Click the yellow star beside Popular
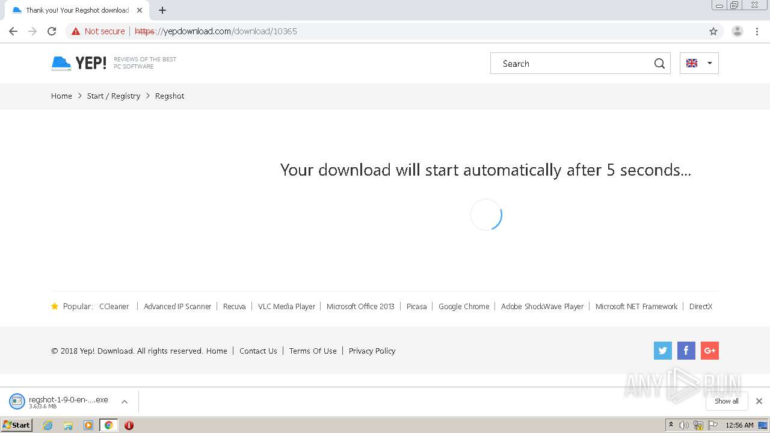Viewport: 770px width, 433px height. [x=55, y=306]
